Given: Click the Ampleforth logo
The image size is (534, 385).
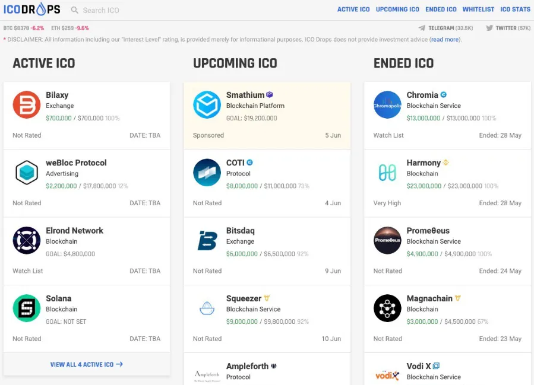Looking at the screenshot, I should [207, 376].
